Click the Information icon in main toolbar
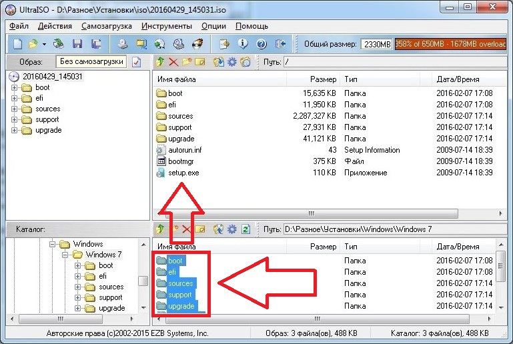 point(243,44)
